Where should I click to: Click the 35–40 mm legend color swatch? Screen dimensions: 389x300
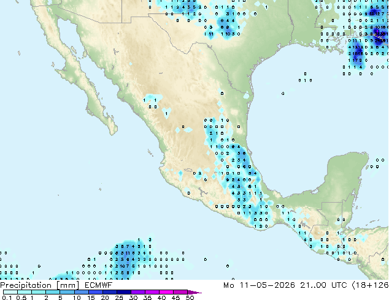152,292
